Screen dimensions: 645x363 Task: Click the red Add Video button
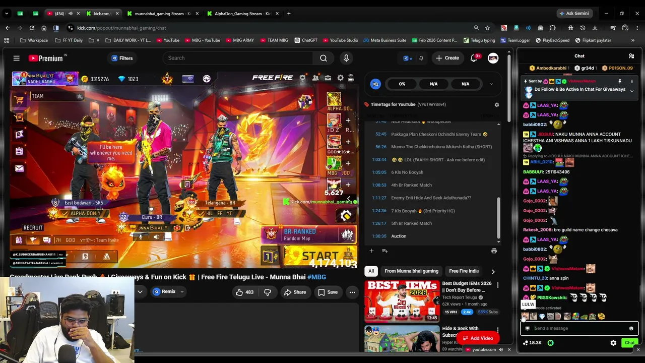pos(478,338)
